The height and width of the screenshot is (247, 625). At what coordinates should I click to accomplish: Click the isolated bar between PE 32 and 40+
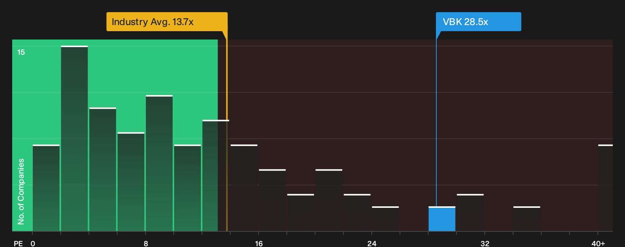pyautogui.click(x=527, y=219)
